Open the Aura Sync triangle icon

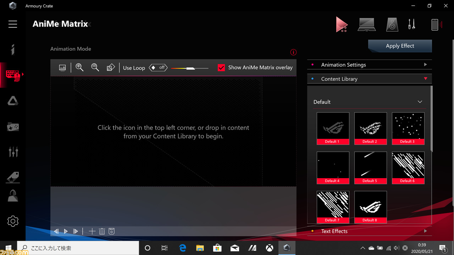[x=13, y=101]
